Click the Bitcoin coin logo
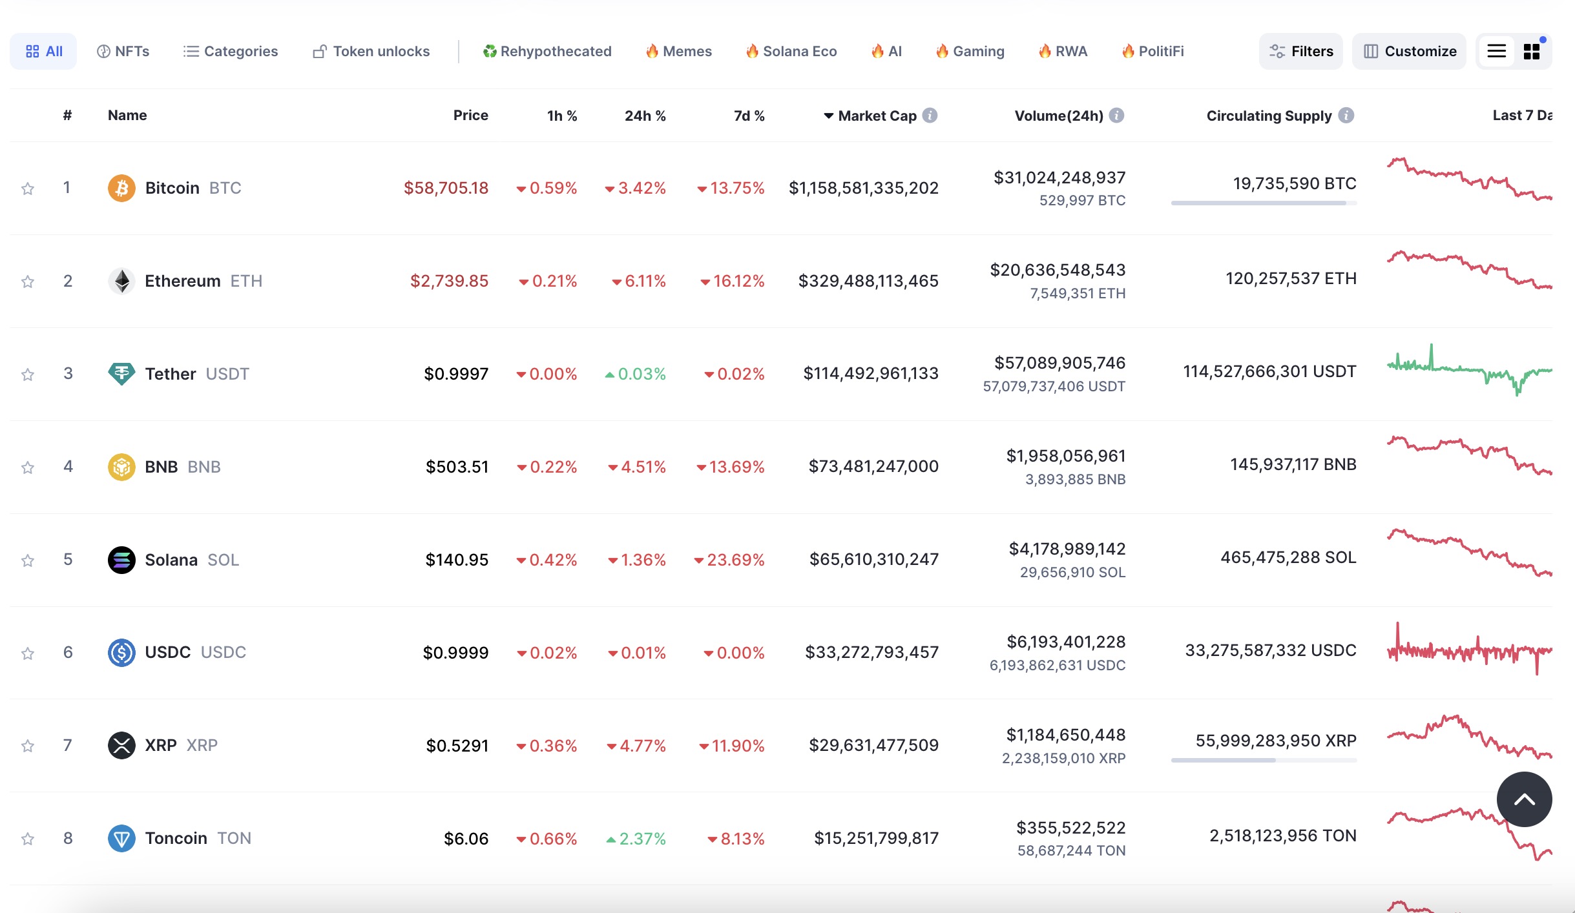Image resolution: width=1575 pixels, height=913 pixels. click(x=121, y=188)
